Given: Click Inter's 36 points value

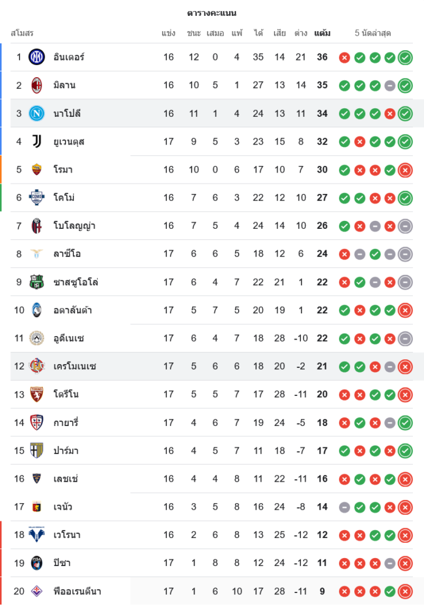Looking at the screenshot, I should 322,58.
